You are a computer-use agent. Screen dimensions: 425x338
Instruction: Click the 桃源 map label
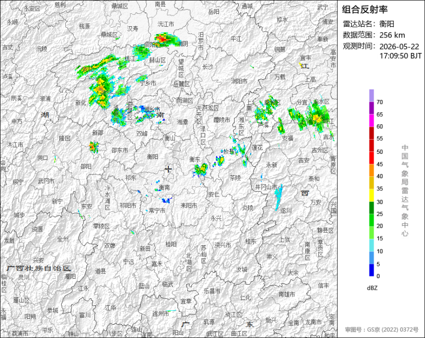[x=85, y=26]
